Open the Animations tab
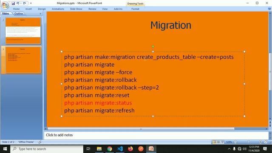This screenshot has height=153, width=272. (58, 9)
